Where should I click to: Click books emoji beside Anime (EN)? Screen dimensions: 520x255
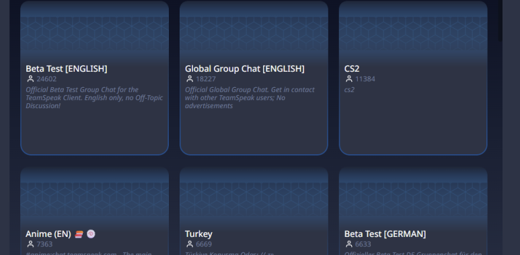point(79,234)
